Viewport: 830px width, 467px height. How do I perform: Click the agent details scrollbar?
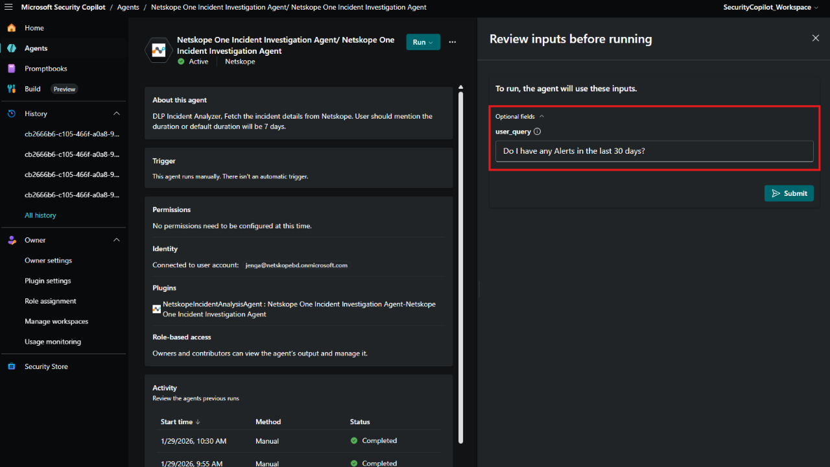tap(461, 266)
